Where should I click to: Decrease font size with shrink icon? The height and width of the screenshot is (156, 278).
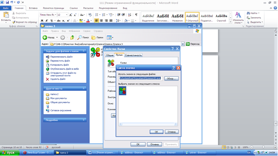click(75, 15)
